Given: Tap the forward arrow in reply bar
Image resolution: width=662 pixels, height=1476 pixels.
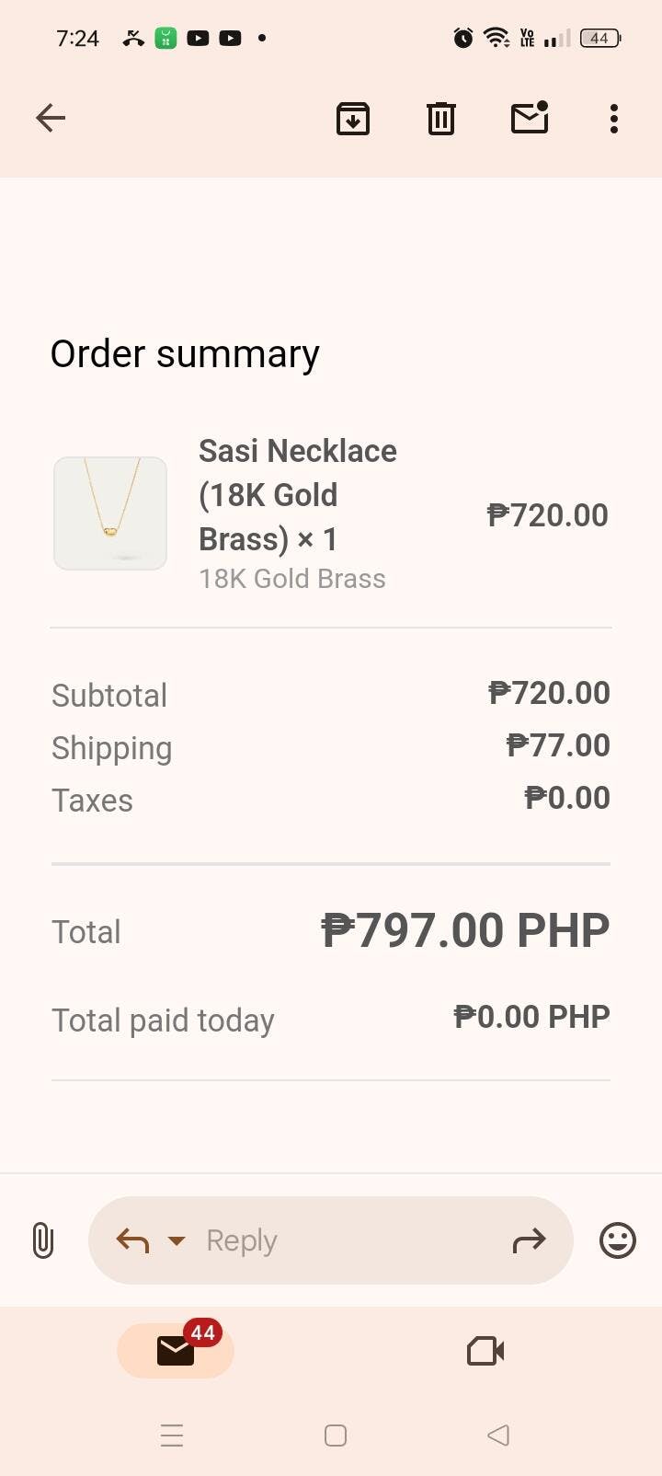Looking at the screenshot, I should [529, 1241].
